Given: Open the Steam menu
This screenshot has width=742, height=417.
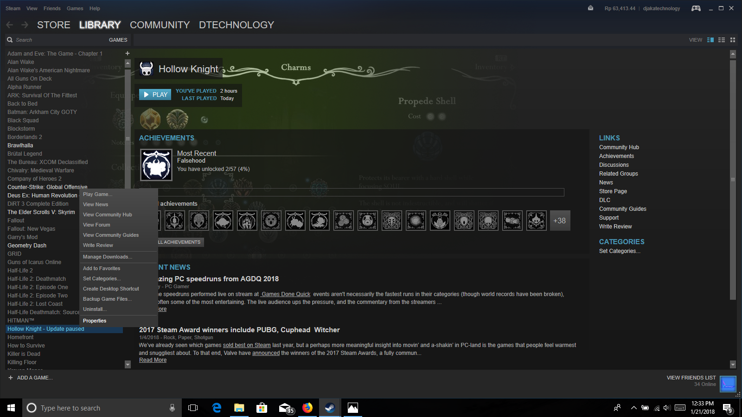Looking at the screenshot, I should 13,8.
